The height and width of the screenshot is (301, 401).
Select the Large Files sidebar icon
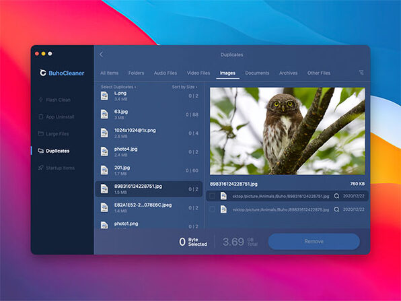click(40, 133)
